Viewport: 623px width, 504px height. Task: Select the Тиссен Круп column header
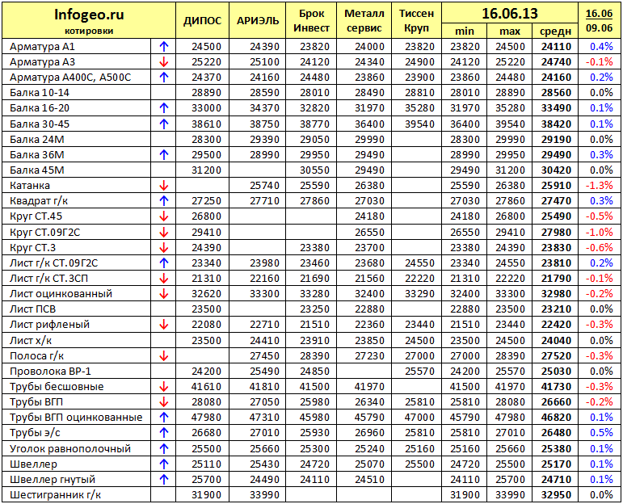pos(416,21)
